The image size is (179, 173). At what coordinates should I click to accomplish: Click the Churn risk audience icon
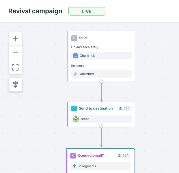[75, 56]
